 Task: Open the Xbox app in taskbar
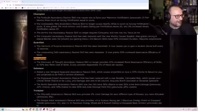click(37, 109)
